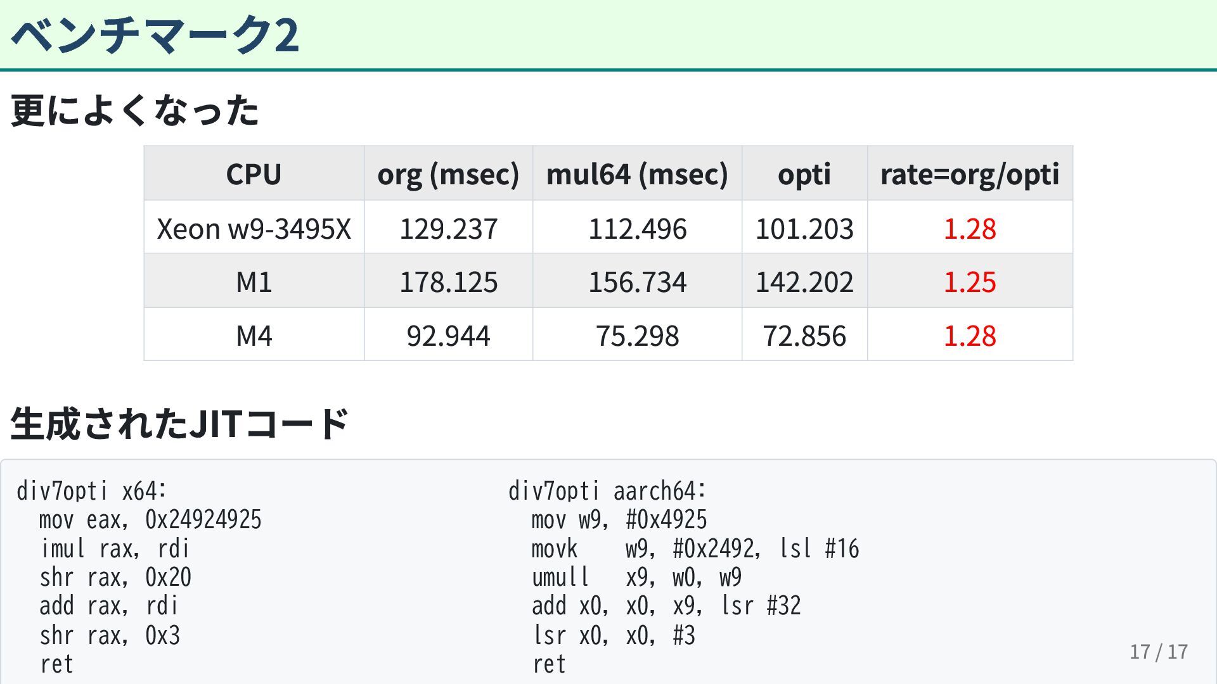Select the value 101.203
Screen dimensions: 1217x684
(x=804, y=228)
